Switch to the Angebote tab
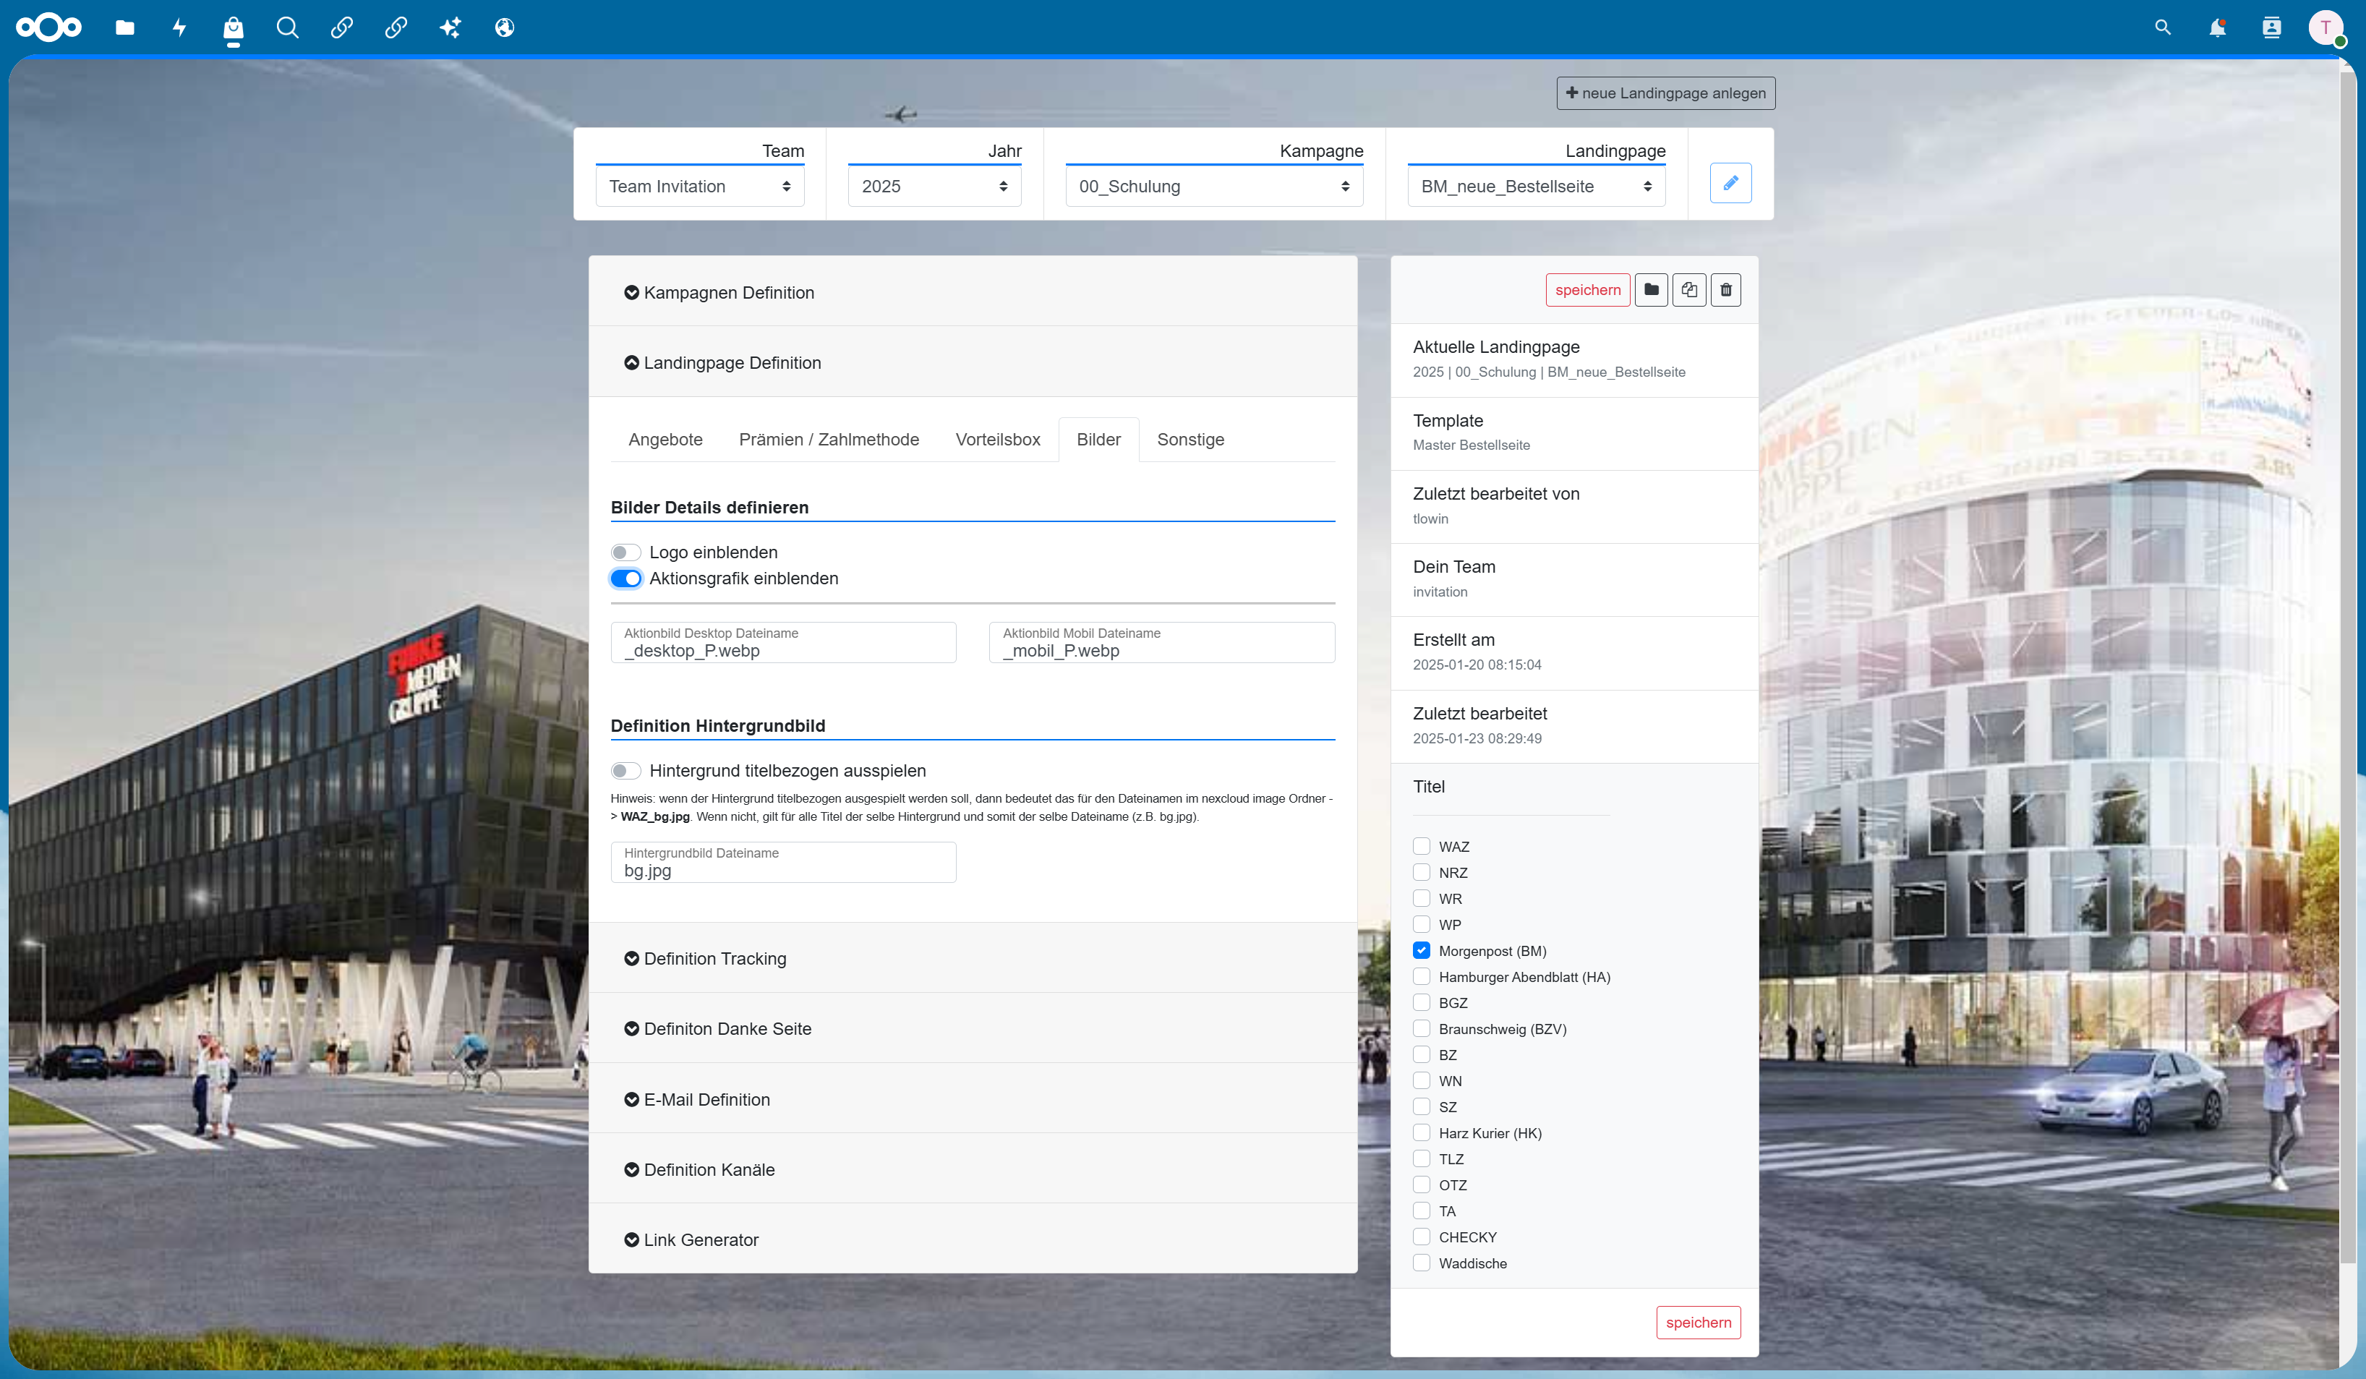The height and width of the screenshot is (1379, 2366). [666, 440]
